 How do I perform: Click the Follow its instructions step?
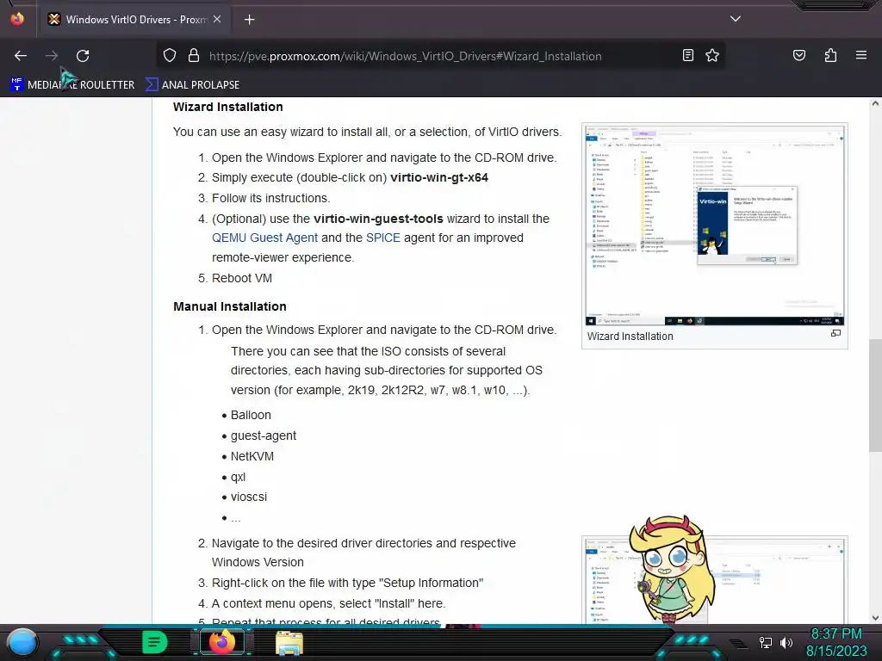point(270,198)
